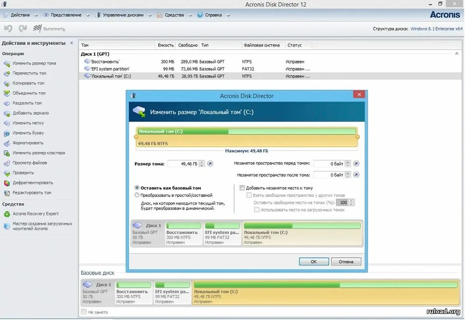Viewport: 465px width, 320px height.
Task: Click the Объединить том icon
Action: pyautogui.click(x=7, y=93)
